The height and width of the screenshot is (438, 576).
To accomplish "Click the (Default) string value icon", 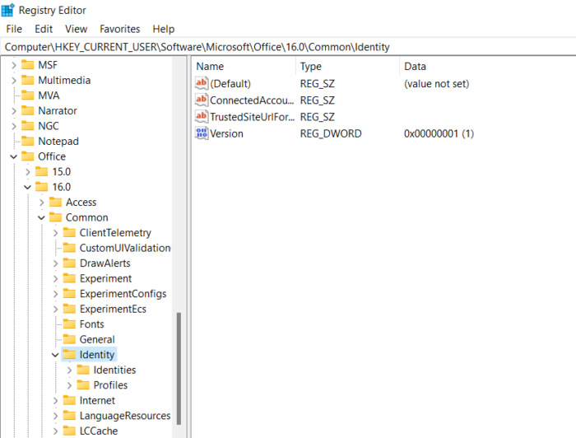I will (202, 83).
